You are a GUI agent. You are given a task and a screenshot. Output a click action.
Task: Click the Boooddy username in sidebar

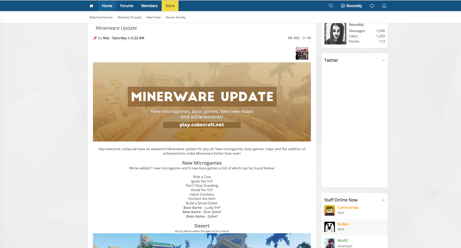point(356,24)
